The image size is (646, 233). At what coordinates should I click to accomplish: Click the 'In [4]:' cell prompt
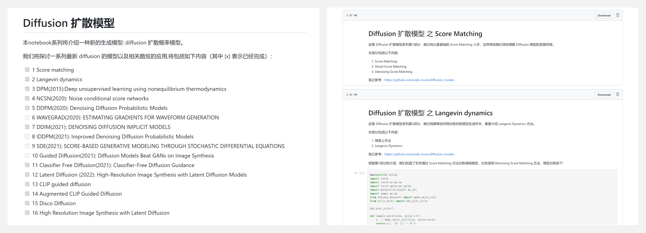(360, 173)
